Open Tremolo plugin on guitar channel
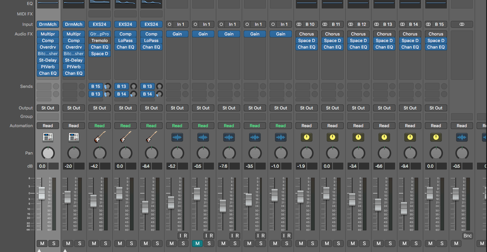 (99, 41)
